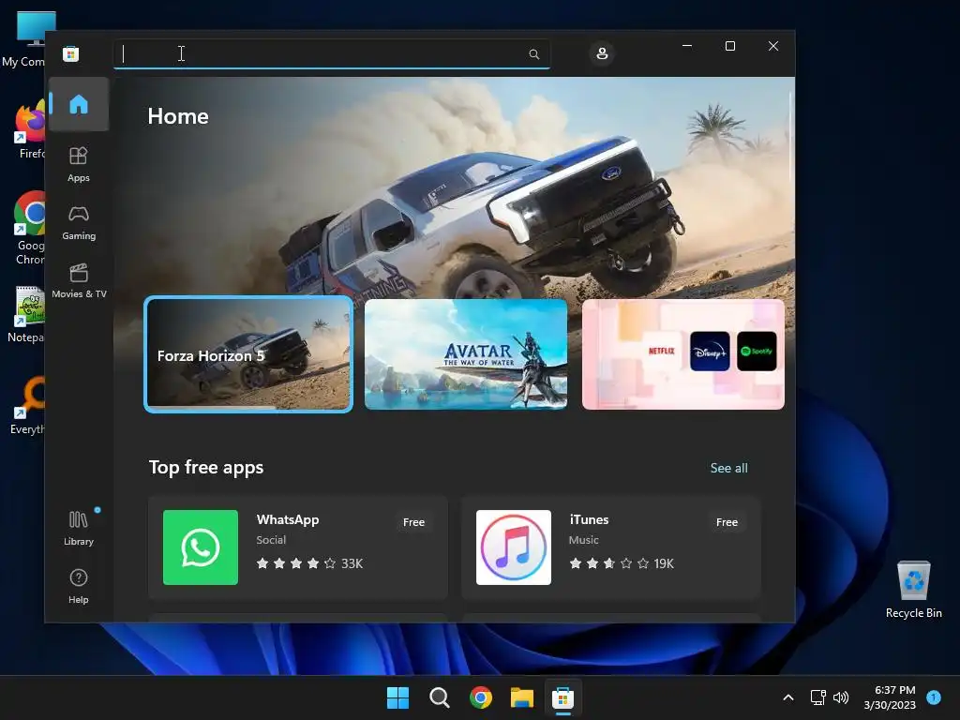
Task: Select the Netflix Disney+ Spotify tile
Action: click(683, 354)
